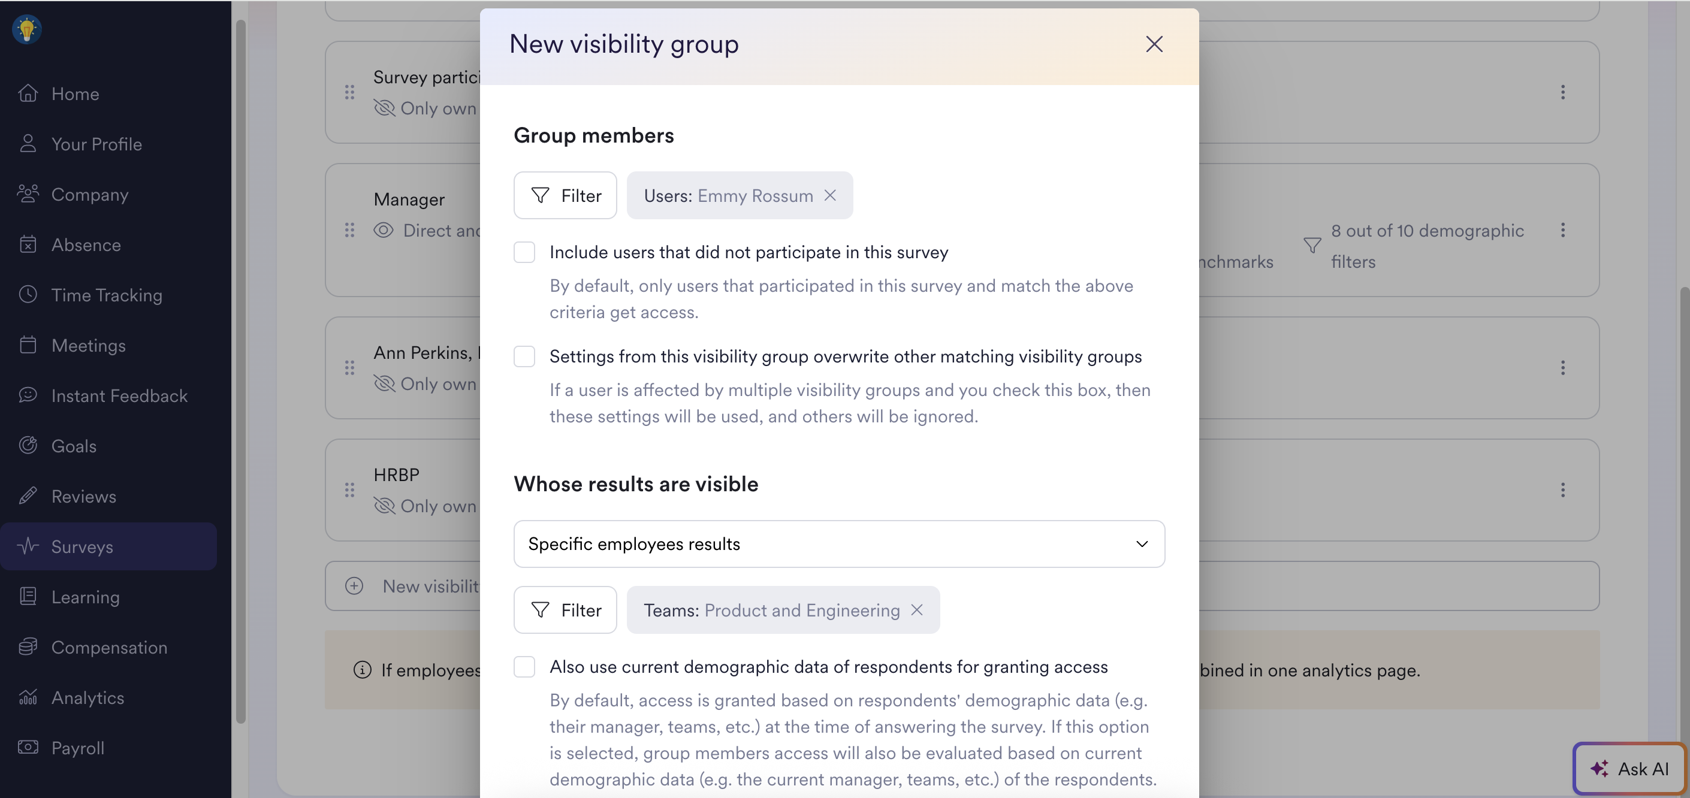Go to Time Tracking in the sidebar
Image resolution: width=1690 pixels, height=798 pixels.
[x=106, y=295]
